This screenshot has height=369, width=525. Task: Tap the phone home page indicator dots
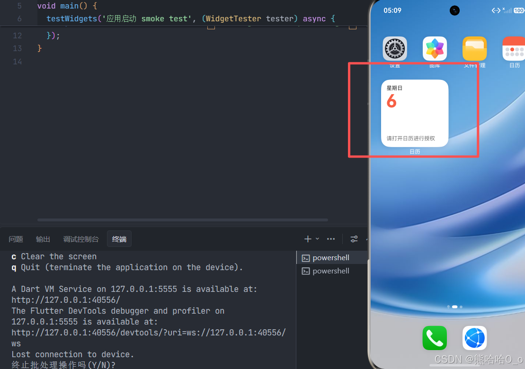coord(454,307)
